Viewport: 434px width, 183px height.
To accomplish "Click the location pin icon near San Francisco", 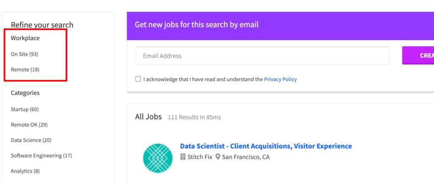I will 218,157.
